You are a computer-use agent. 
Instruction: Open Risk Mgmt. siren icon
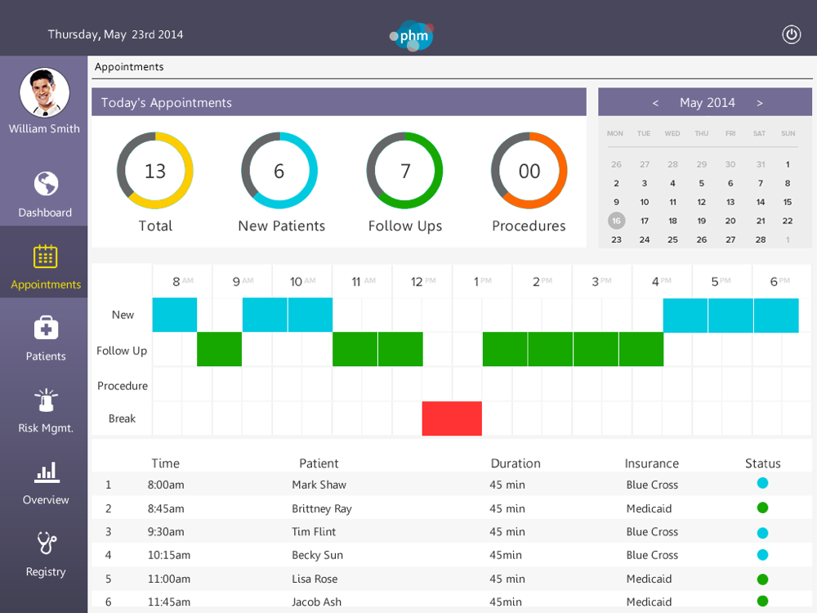46,400
